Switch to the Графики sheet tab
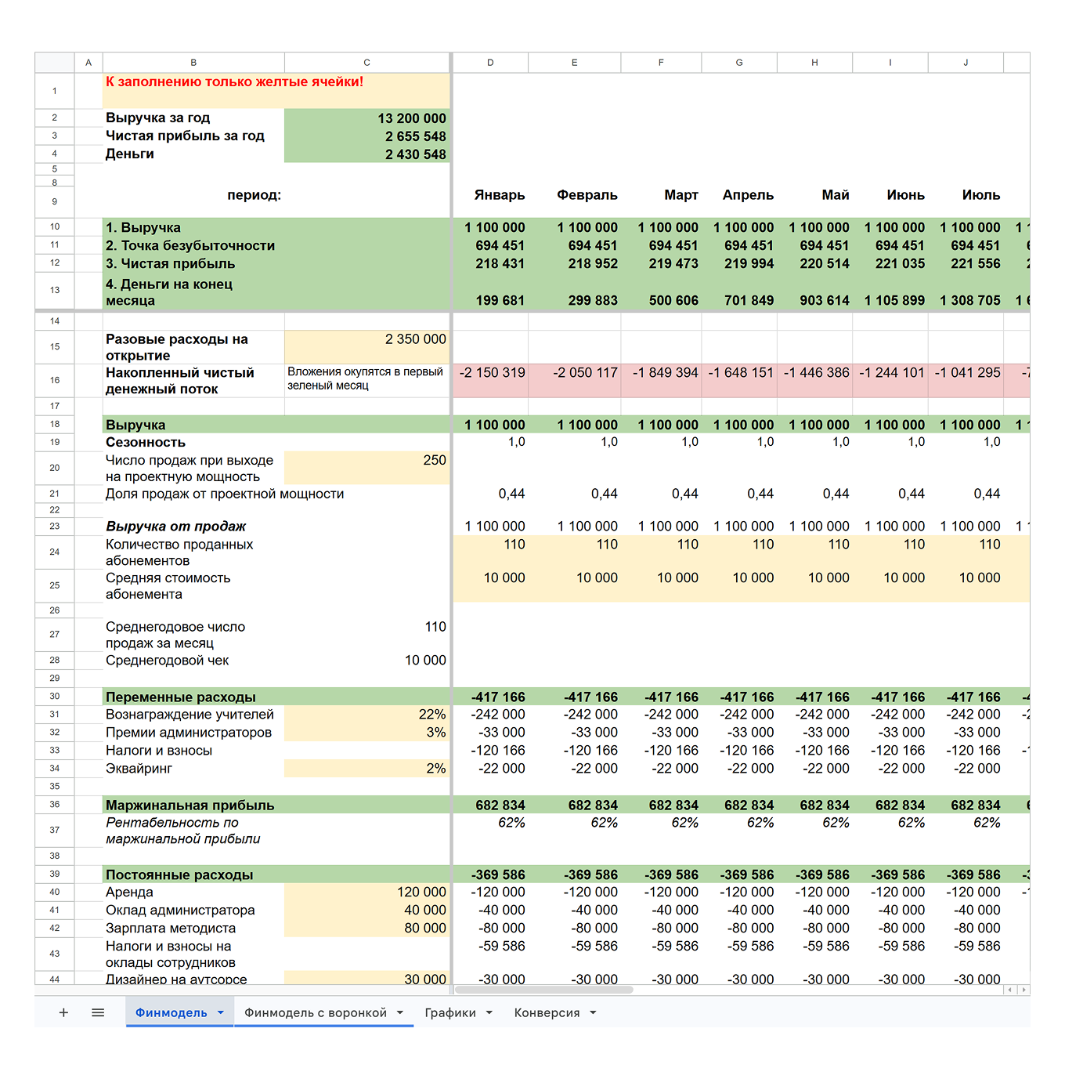Image resolution: width=1065 pixels, height=1079 pixels. [449, 1012]
